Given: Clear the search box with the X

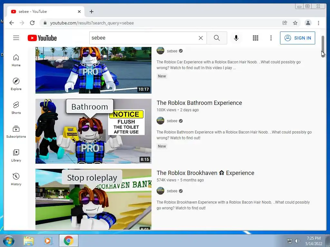Looking at the screenshot, I should [x=201, y=38].
